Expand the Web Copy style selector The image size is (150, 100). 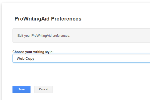tap(81, 58)
